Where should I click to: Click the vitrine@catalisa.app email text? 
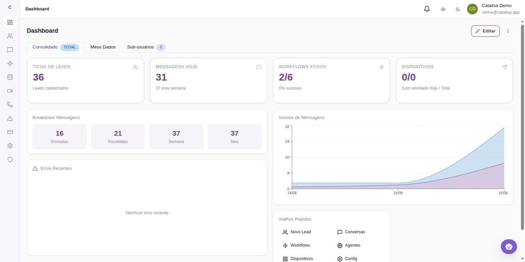(501, 12)
